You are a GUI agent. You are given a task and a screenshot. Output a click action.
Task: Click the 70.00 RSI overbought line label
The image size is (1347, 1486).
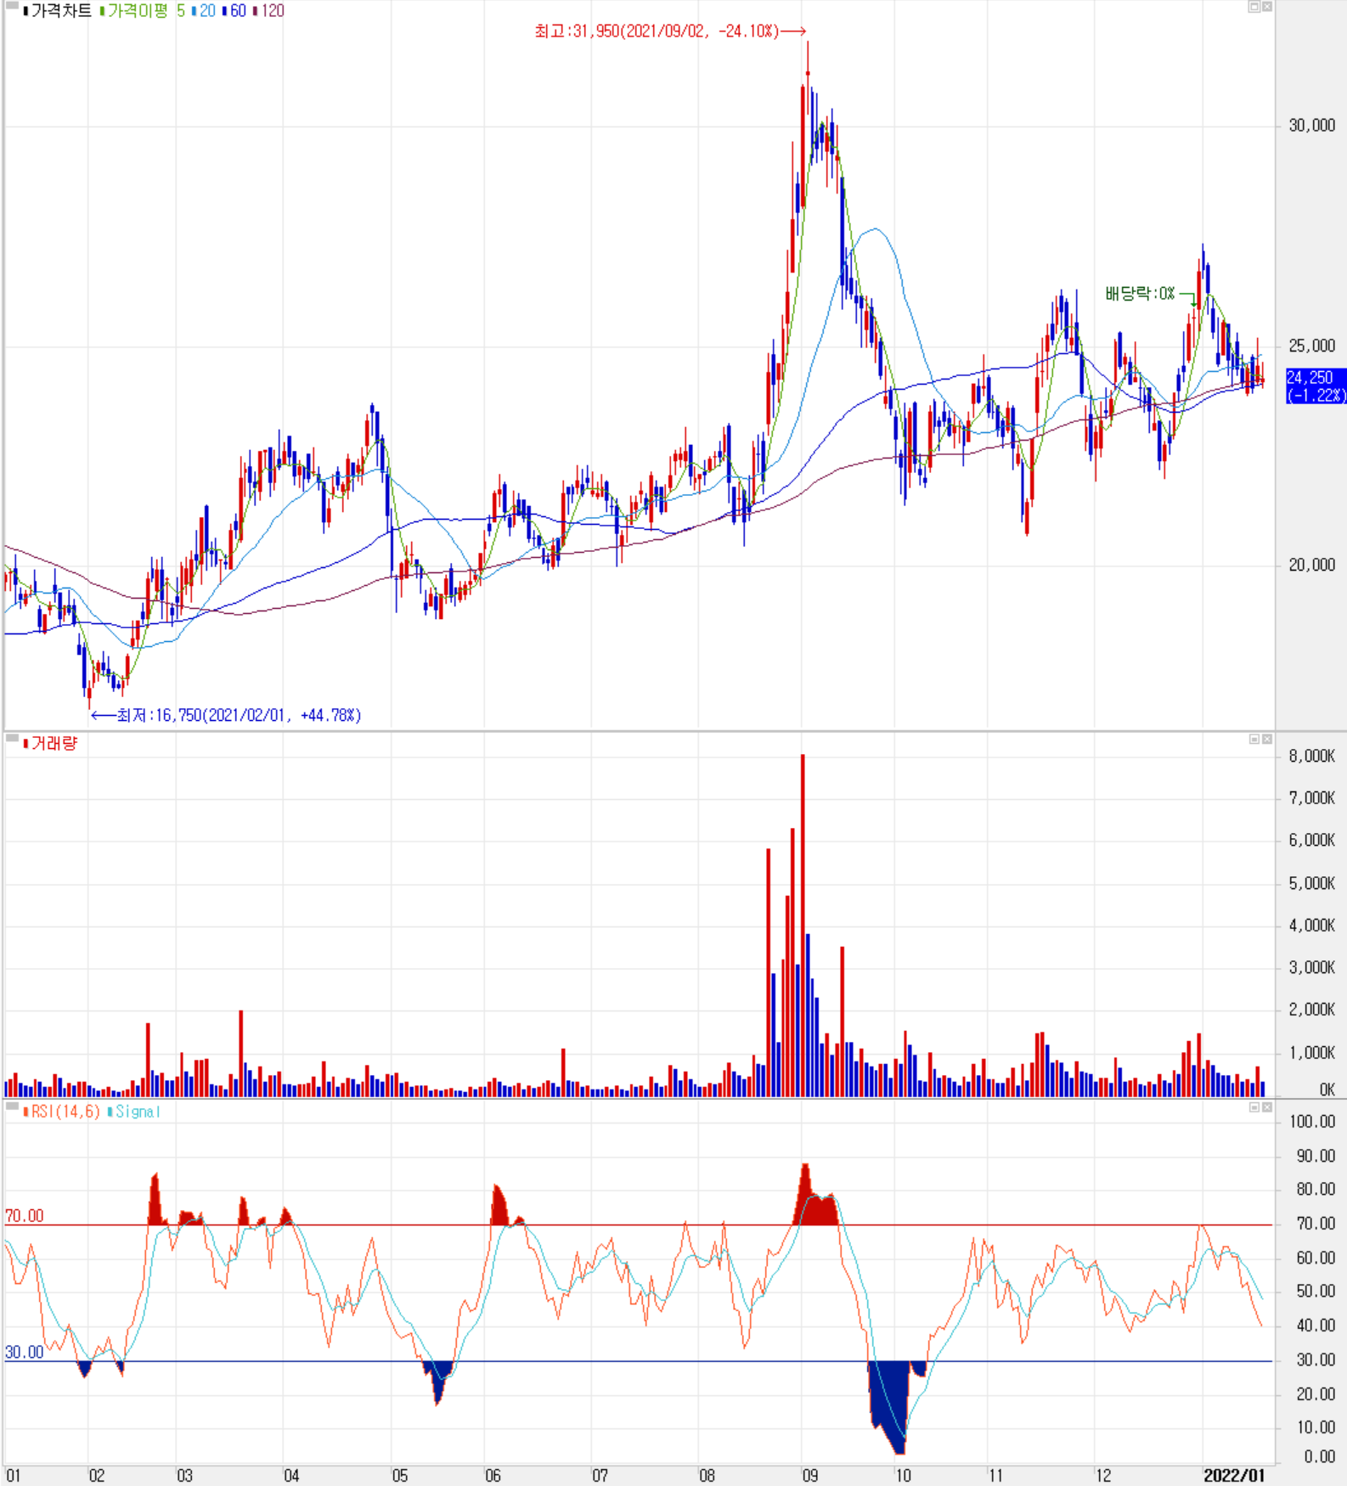[x=24, y=1216]
